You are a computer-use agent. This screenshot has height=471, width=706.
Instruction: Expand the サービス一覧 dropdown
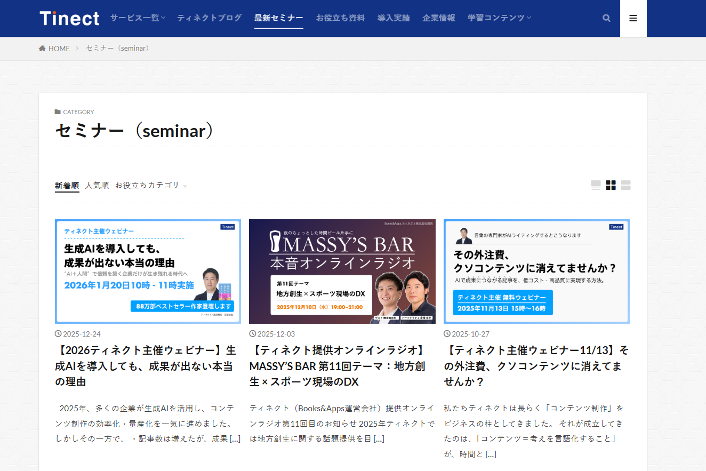[137, 17]
